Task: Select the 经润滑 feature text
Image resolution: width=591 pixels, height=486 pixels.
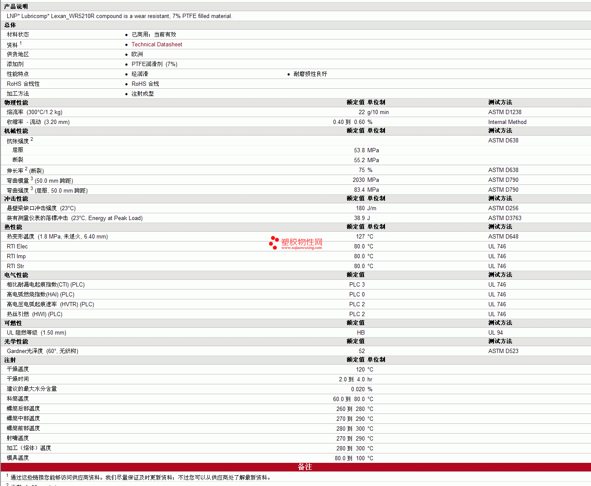Action: tap(140, 74)
